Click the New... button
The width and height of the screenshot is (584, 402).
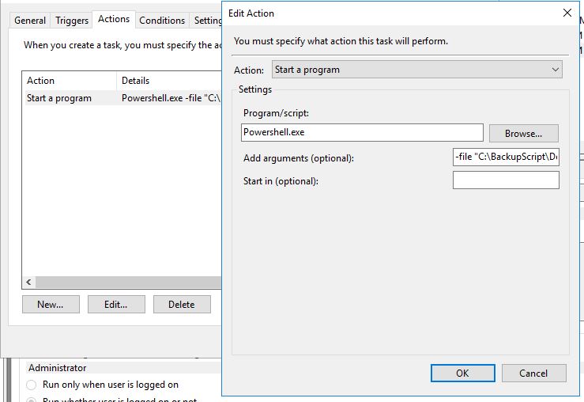(51, 305)
